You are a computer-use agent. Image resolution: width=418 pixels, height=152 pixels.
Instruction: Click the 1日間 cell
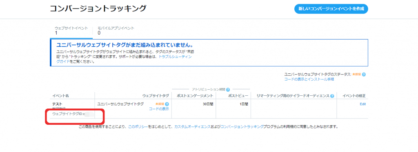[x=244, y=104]
